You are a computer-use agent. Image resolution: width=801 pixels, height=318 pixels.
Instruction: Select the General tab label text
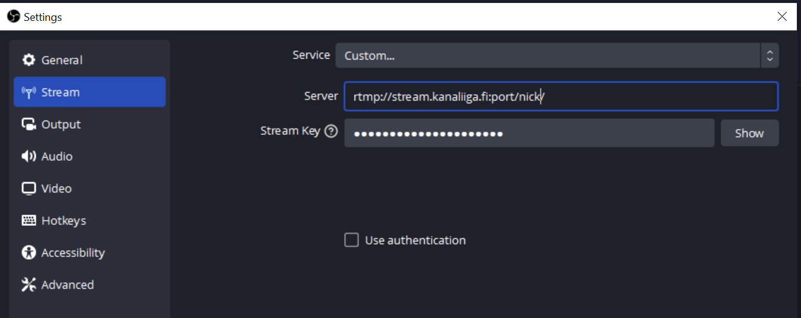coord(62,60)
